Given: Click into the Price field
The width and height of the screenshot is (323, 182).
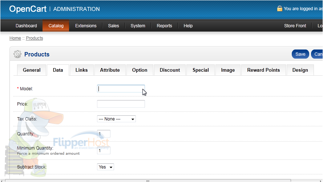Looking at the screenshot, I should pos(121,104).
